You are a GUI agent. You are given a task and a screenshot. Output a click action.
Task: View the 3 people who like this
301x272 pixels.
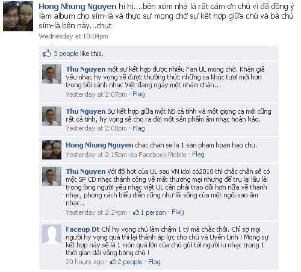[66, 54]
